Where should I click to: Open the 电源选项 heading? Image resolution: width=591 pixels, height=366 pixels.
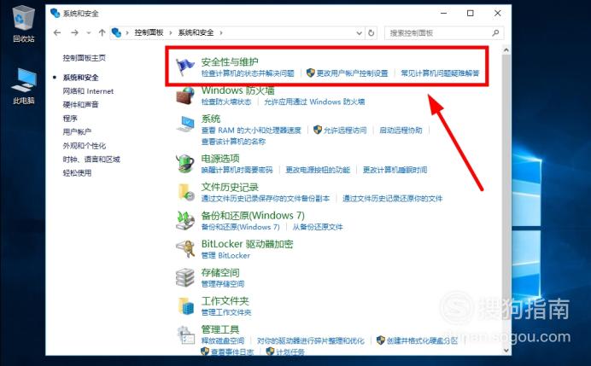(x=220, y=159)
